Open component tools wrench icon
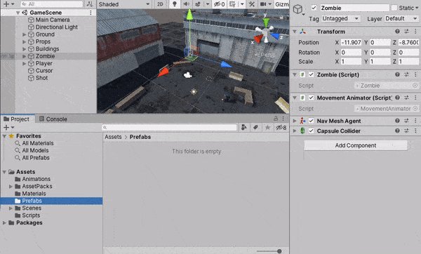421x254 pixels. pyautogui.click(x=252, y=4)
